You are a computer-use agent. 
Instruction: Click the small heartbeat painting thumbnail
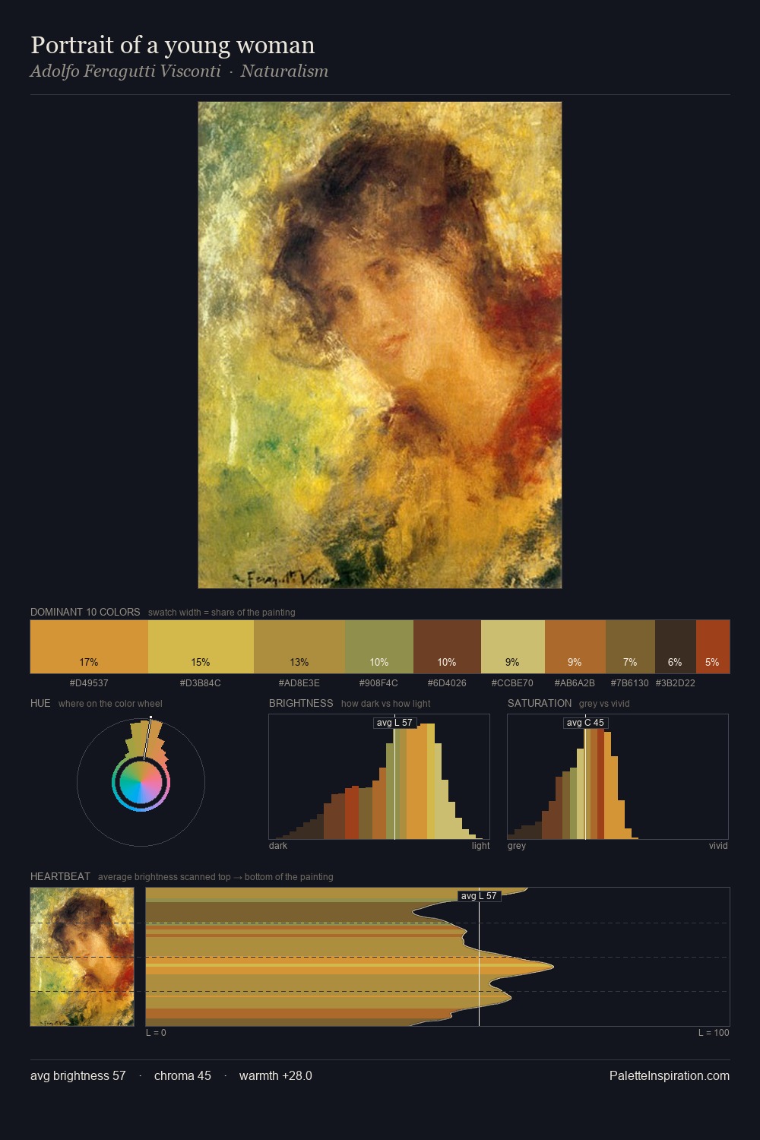pyautogui.click(x=82, y=957)
